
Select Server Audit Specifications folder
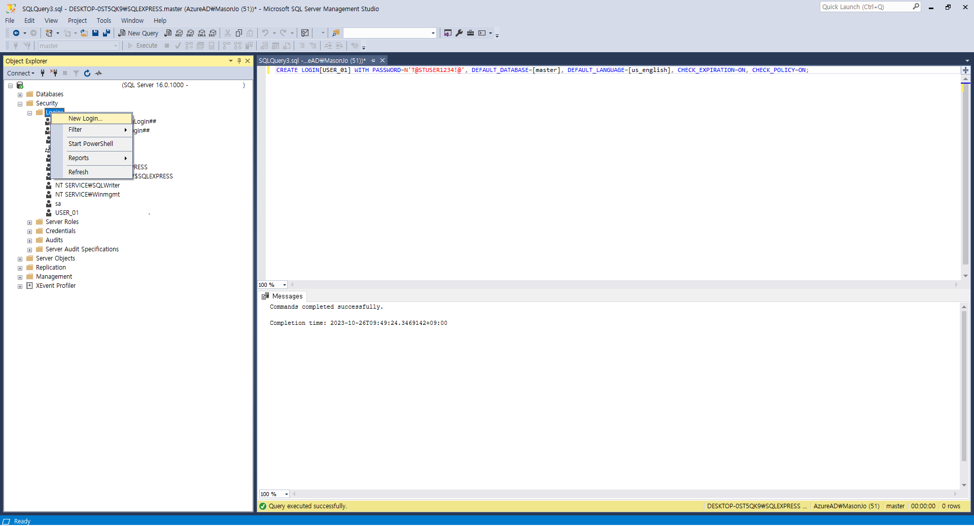tap(82, 249)
